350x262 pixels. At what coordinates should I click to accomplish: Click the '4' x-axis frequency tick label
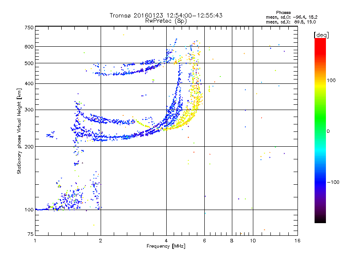[166, 241]
